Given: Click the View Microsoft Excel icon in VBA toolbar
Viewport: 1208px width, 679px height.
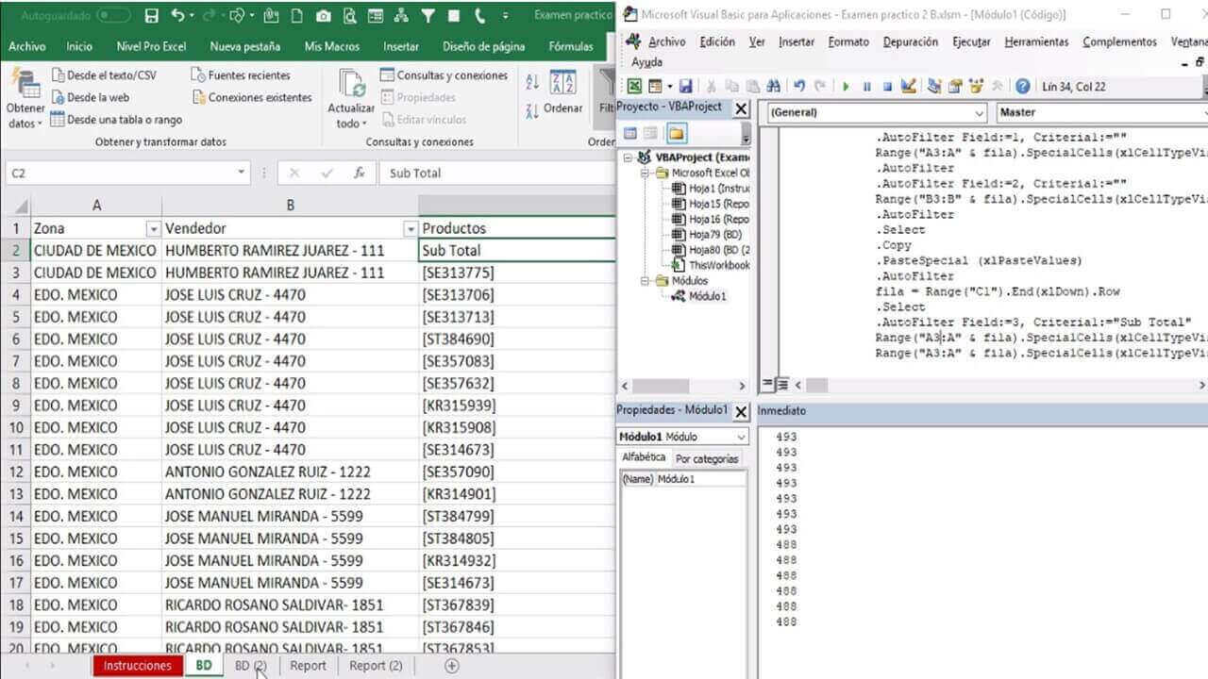Looking at the screenshot, I should pyautogui.click(x=635, y=86).
